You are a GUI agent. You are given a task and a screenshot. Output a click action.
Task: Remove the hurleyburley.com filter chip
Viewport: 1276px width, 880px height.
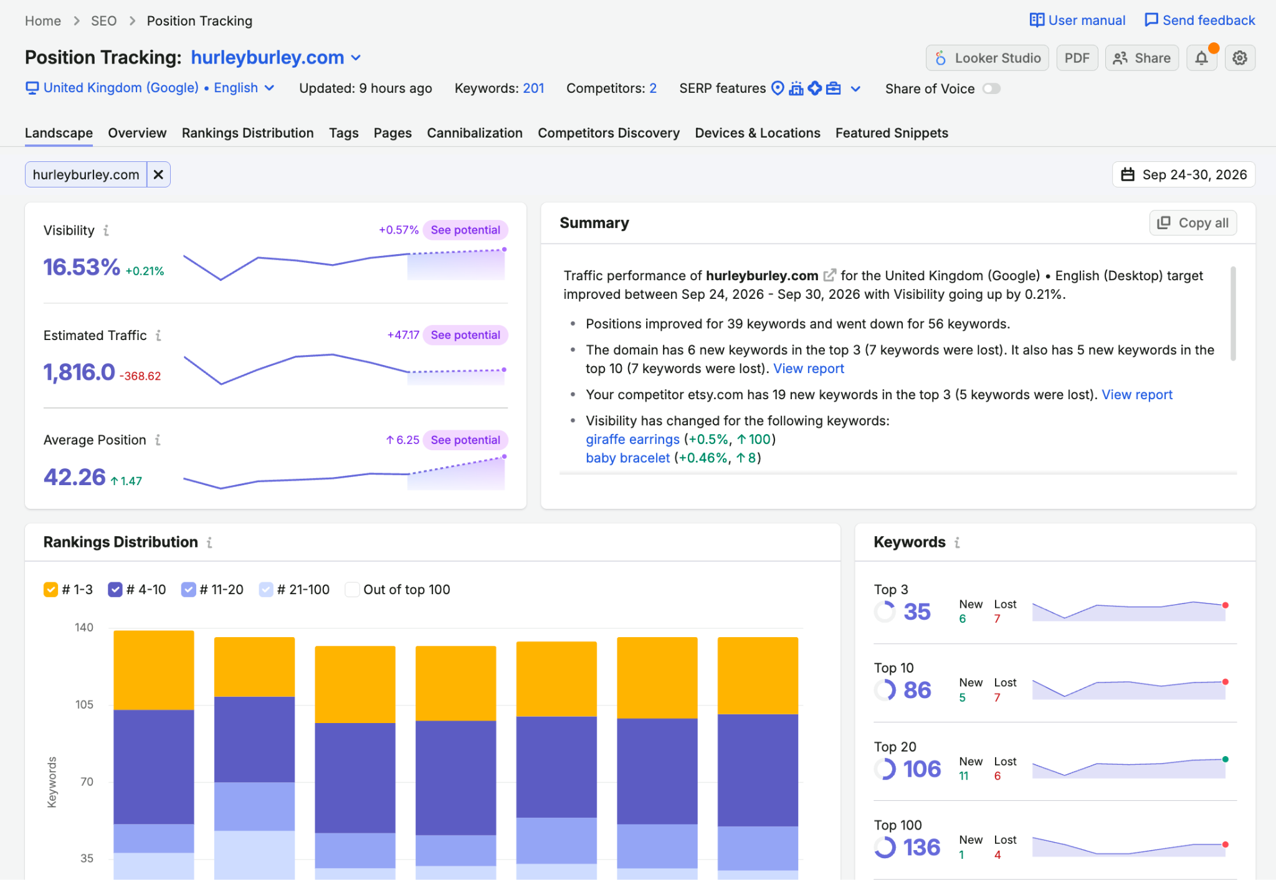[x=158, y=174]
